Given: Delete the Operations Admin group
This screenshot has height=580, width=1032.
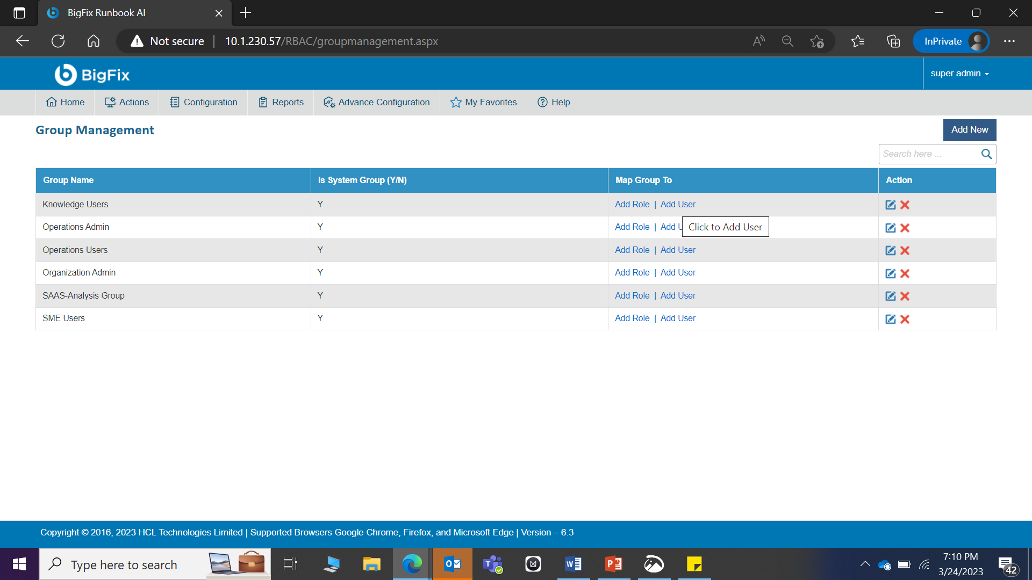Looking at the screenshot, I should pyautogui.click(x=905, y=228).
